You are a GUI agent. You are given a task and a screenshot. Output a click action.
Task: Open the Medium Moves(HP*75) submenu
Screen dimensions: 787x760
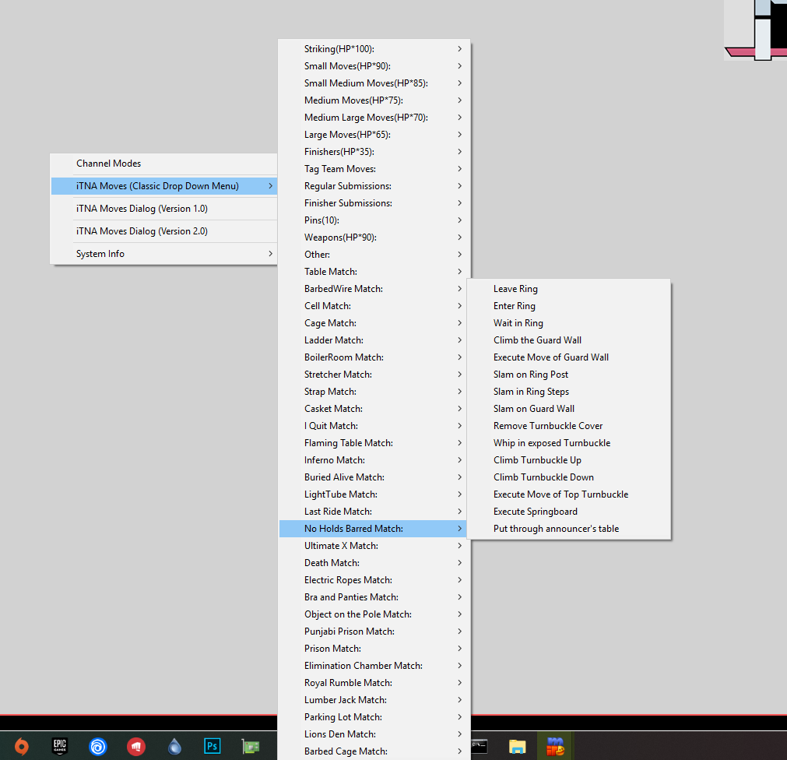374,100
